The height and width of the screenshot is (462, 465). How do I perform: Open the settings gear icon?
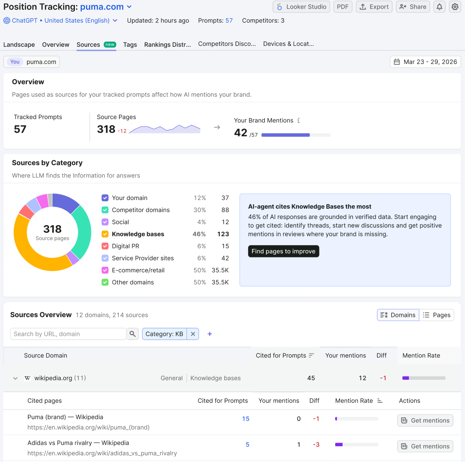tap(455, 7)
